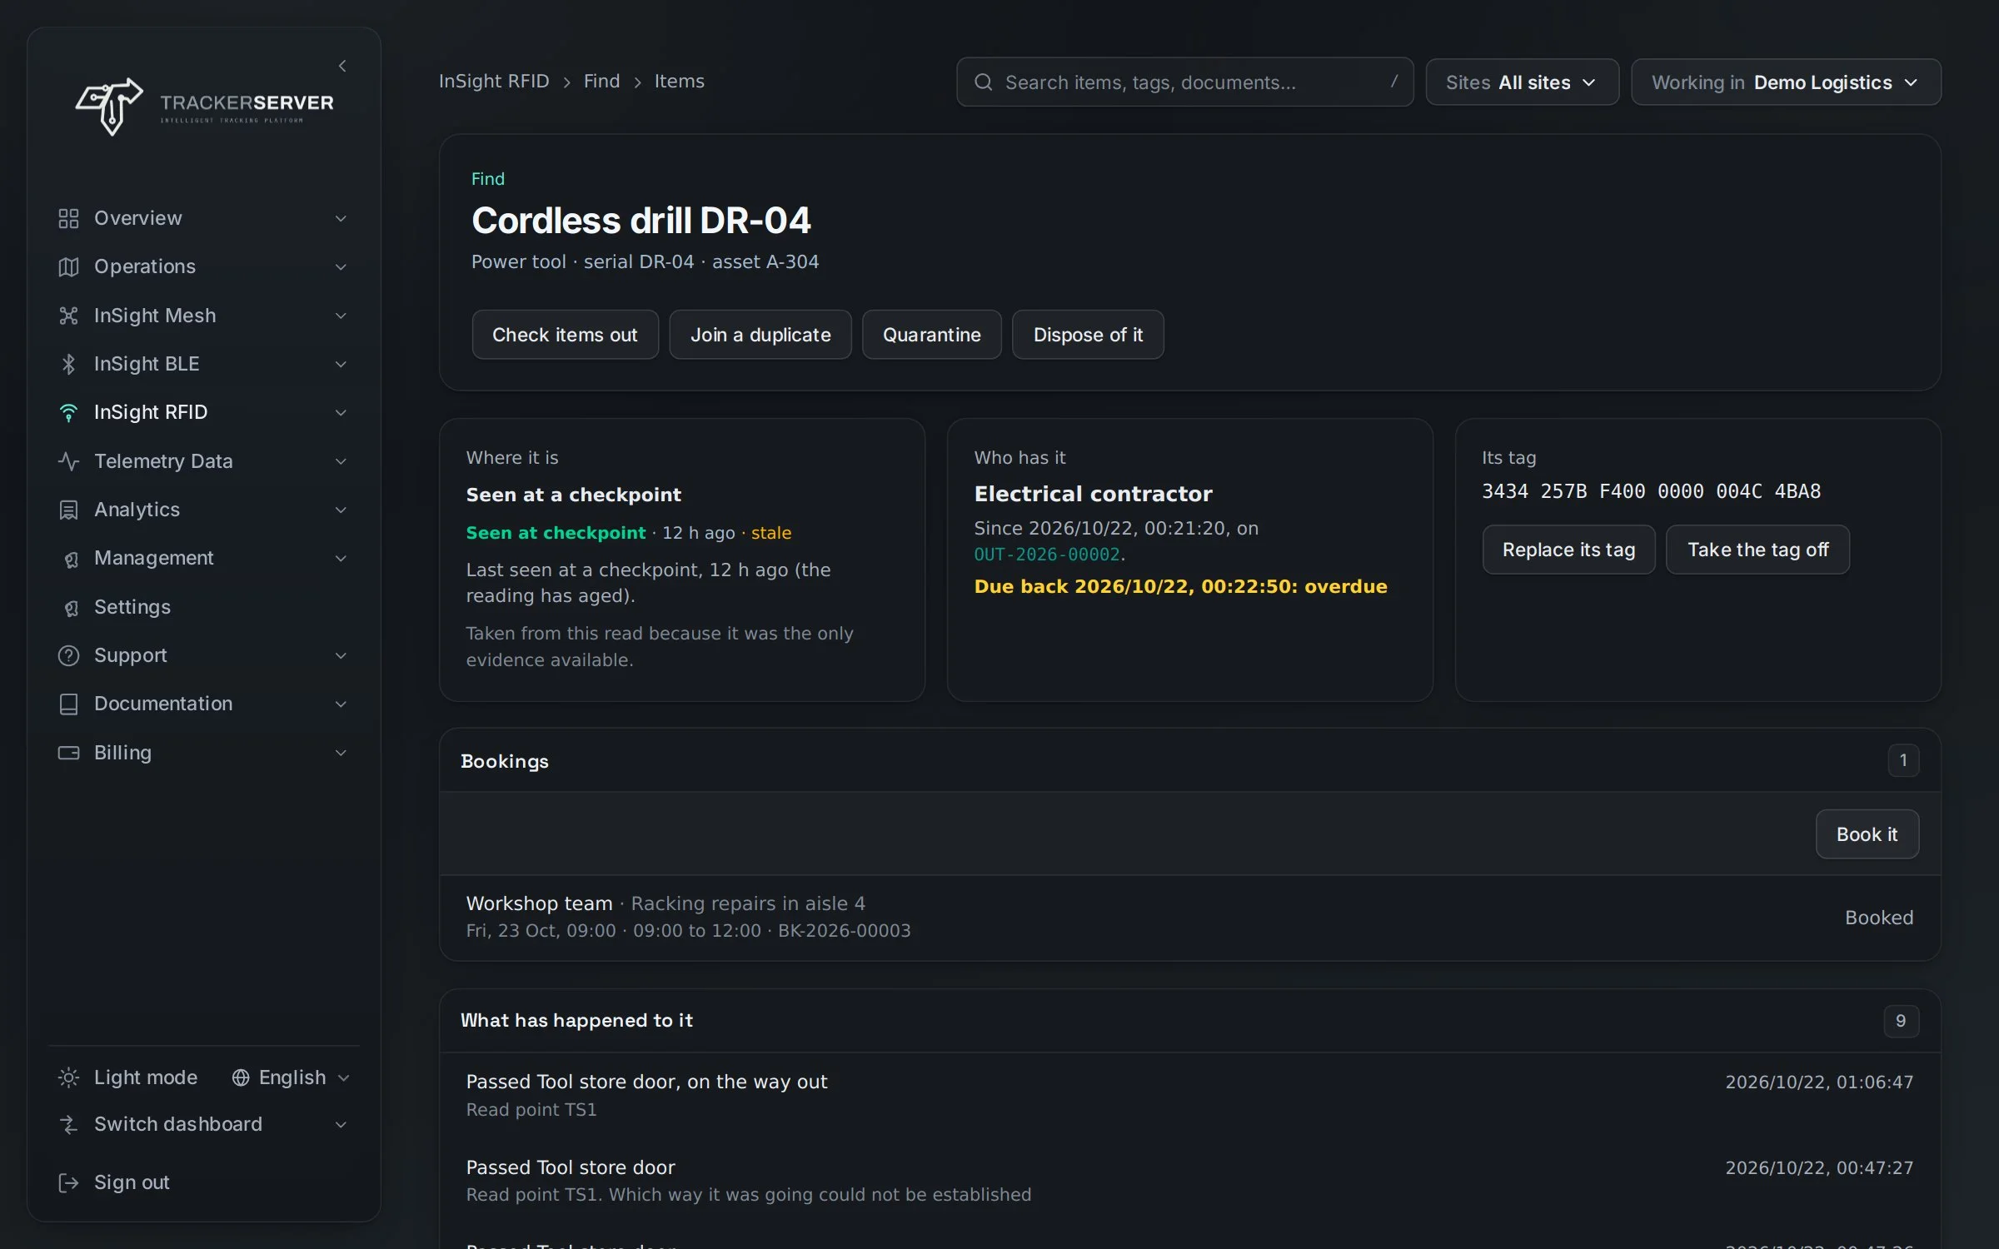Open the Sites All sites dropdown
1999x1249 pixels.
[1522, 82]
